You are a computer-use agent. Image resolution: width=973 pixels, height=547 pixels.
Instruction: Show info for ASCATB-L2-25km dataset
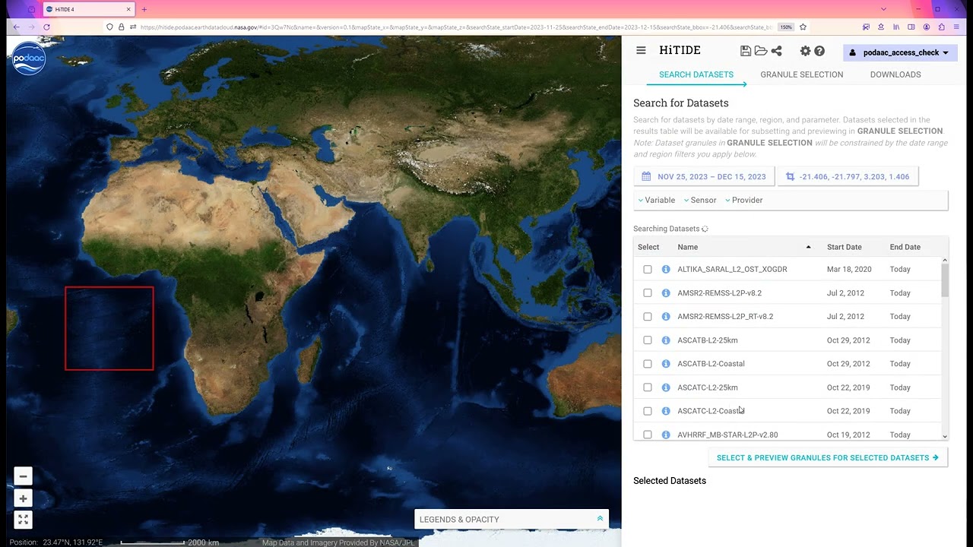pyautogui.click(x=666, y=340)
